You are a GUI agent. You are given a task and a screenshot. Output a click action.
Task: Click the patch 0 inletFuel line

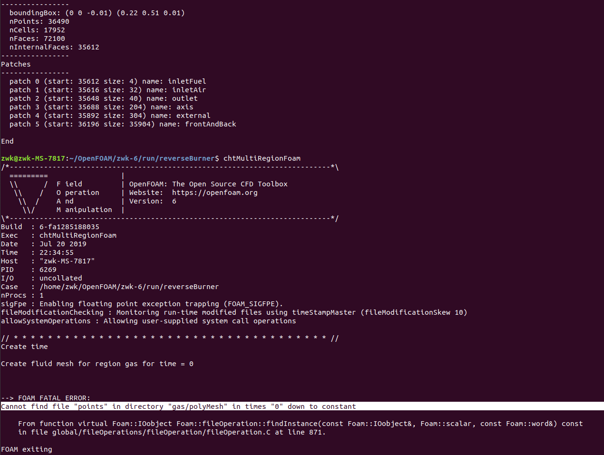[107, 81]
